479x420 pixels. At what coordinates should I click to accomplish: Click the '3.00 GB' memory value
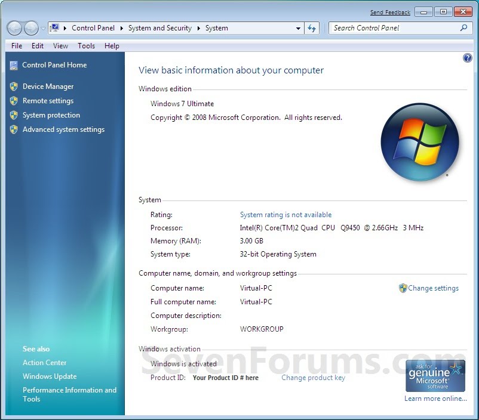coord(251,241)
